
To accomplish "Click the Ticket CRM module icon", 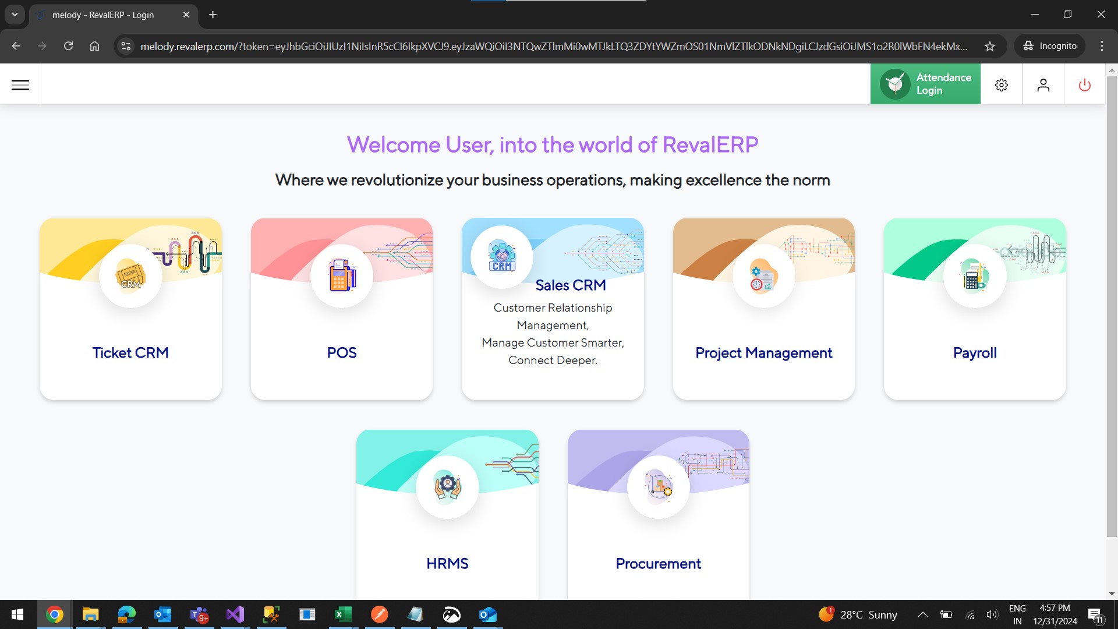I will 130,276.
